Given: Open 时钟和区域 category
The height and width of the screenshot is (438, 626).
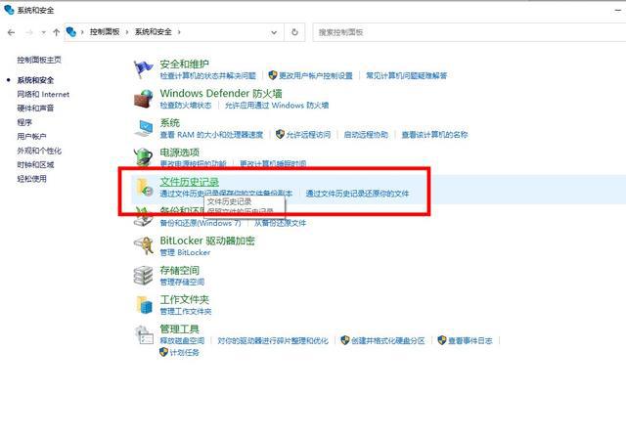Looking at the screenshot, I should [35, 164].
